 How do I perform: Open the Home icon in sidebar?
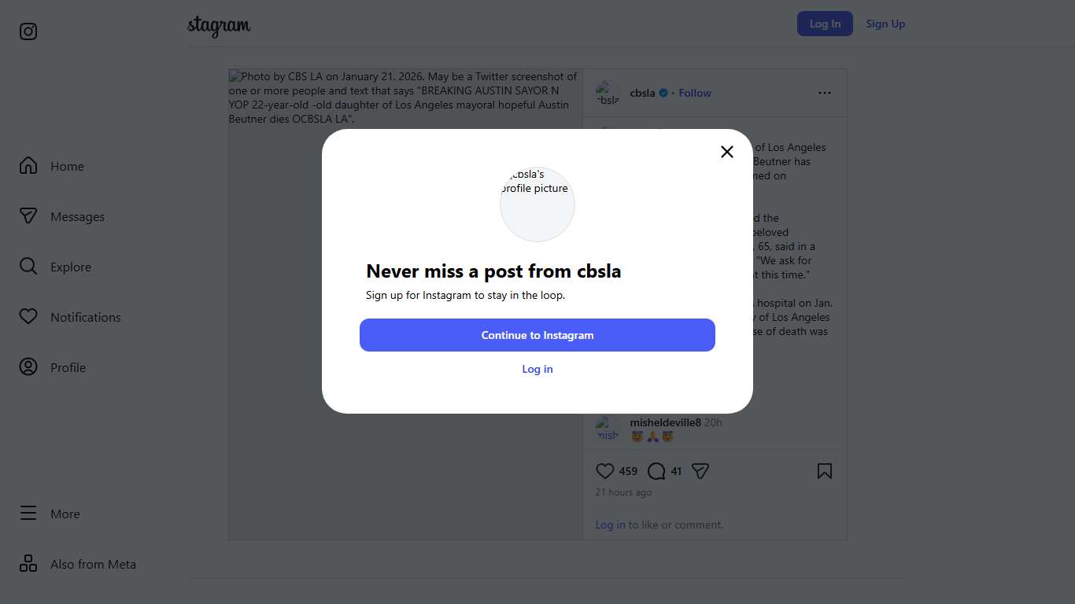28,166
